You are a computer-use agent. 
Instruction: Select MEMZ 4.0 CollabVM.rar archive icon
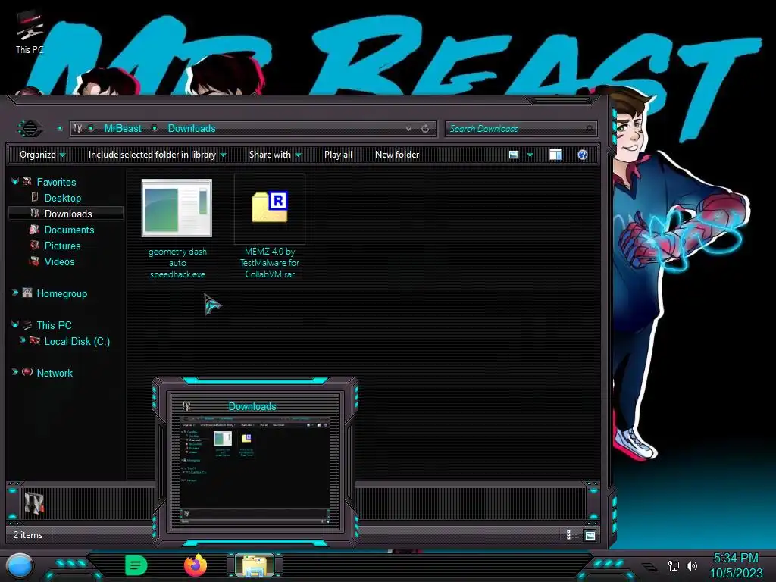click(270, 207)
